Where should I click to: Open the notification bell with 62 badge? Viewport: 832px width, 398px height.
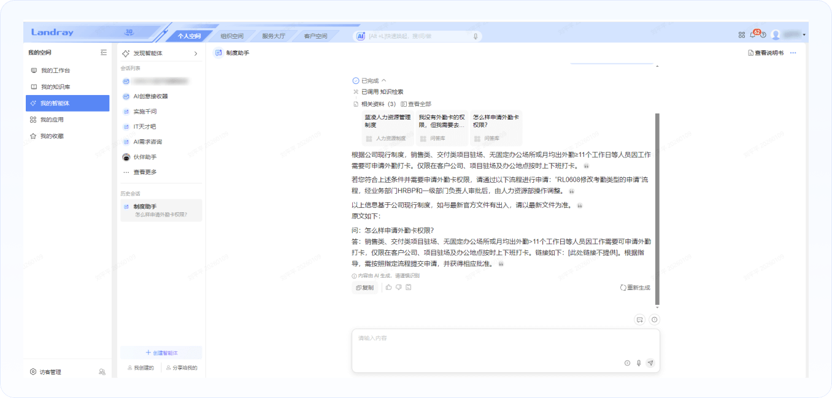[753, 35]
